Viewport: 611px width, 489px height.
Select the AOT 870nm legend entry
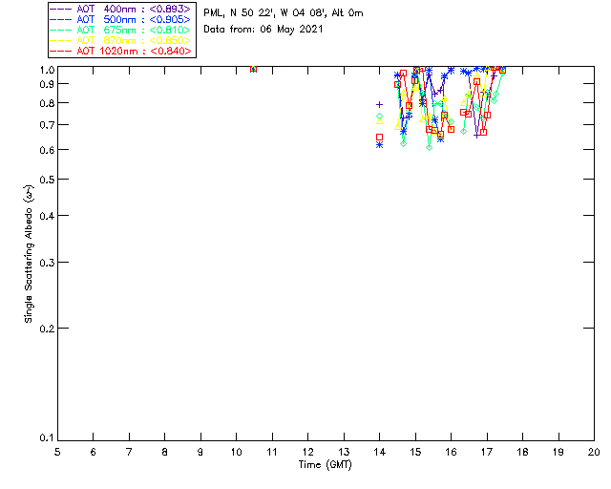coord(120,40)
